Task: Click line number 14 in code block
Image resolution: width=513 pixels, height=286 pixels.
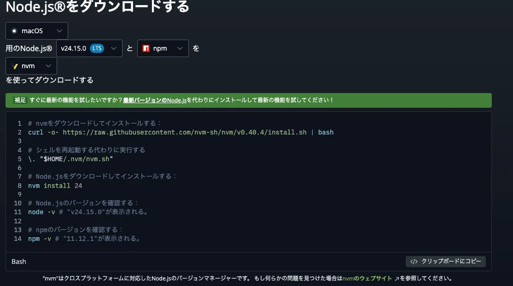Action: [17, 239]
